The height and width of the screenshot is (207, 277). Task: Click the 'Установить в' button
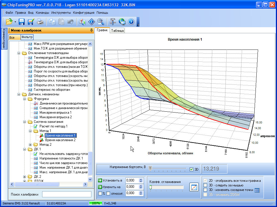point(110,180)
